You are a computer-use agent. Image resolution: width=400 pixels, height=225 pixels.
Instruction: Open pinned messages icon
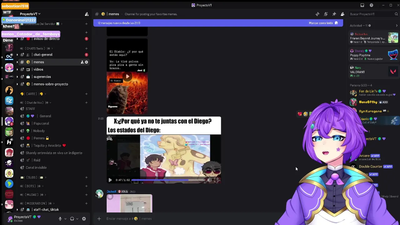tap(334, 14)
